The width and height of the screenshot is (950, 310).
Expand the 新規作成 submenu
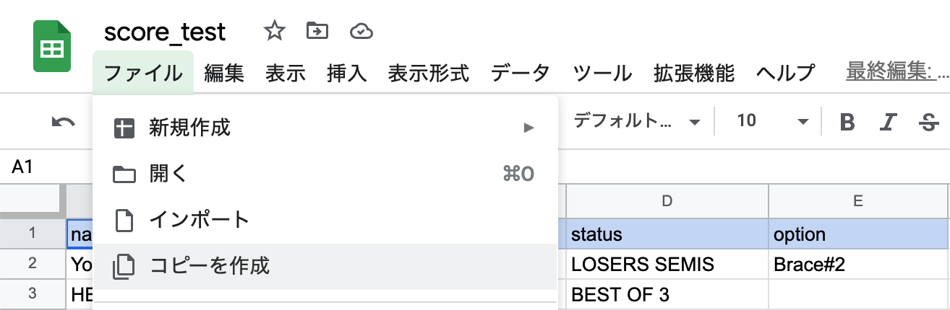point(325,128)
